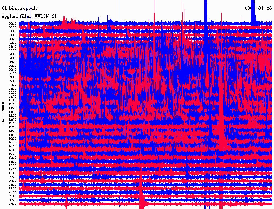Select the 11:00 time row label
The height and width of the screenshot is (209, 274).
[x=13, y=108]
